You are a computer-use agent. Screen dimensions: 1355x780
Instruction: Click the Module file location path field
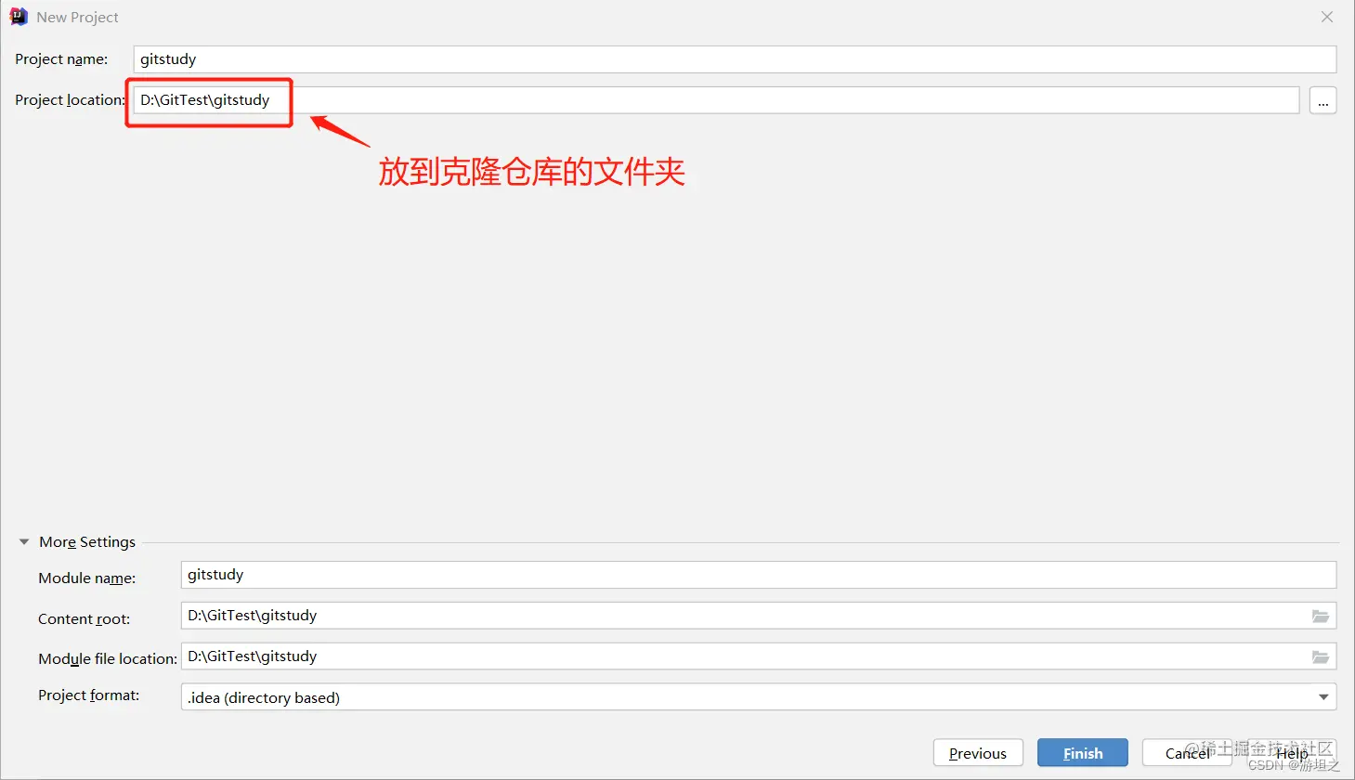coord(758,656)
